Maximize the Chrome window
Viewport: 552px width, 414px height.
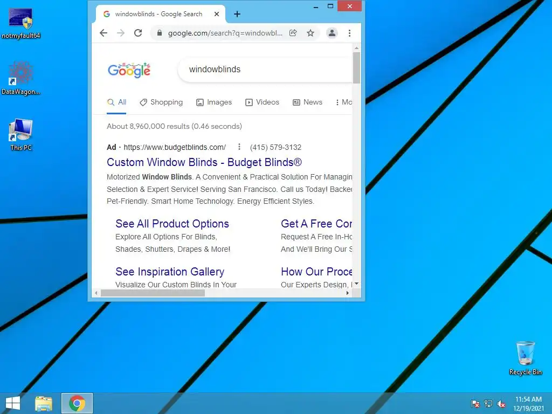point(330,6)
